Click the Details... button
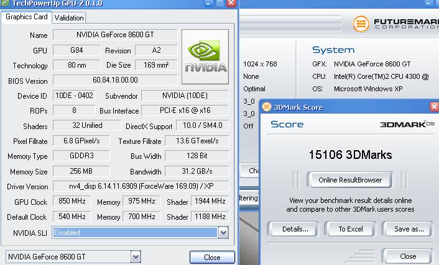Image resolution: width=439 pixels, height=265 pixels. [293, 229]
